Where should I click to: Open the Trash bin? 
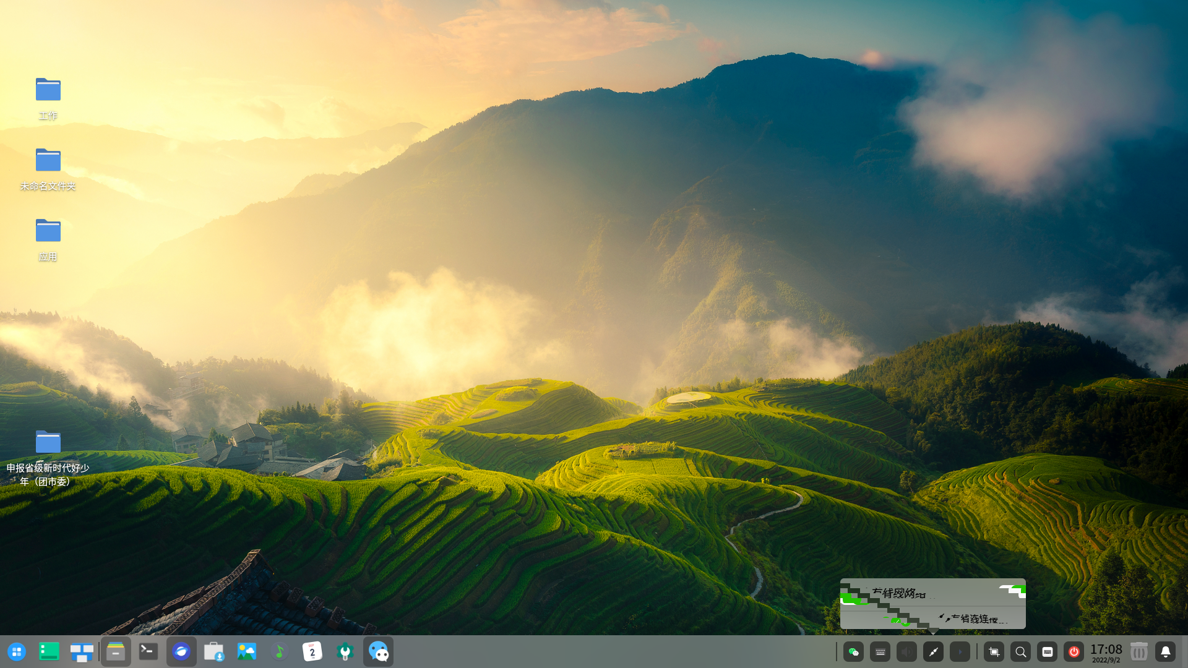click(1138, 652)
